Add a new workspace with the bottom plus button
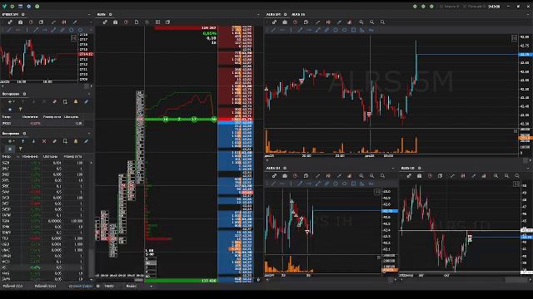Viewport: 533px width, 299px height. coord(152,286)
